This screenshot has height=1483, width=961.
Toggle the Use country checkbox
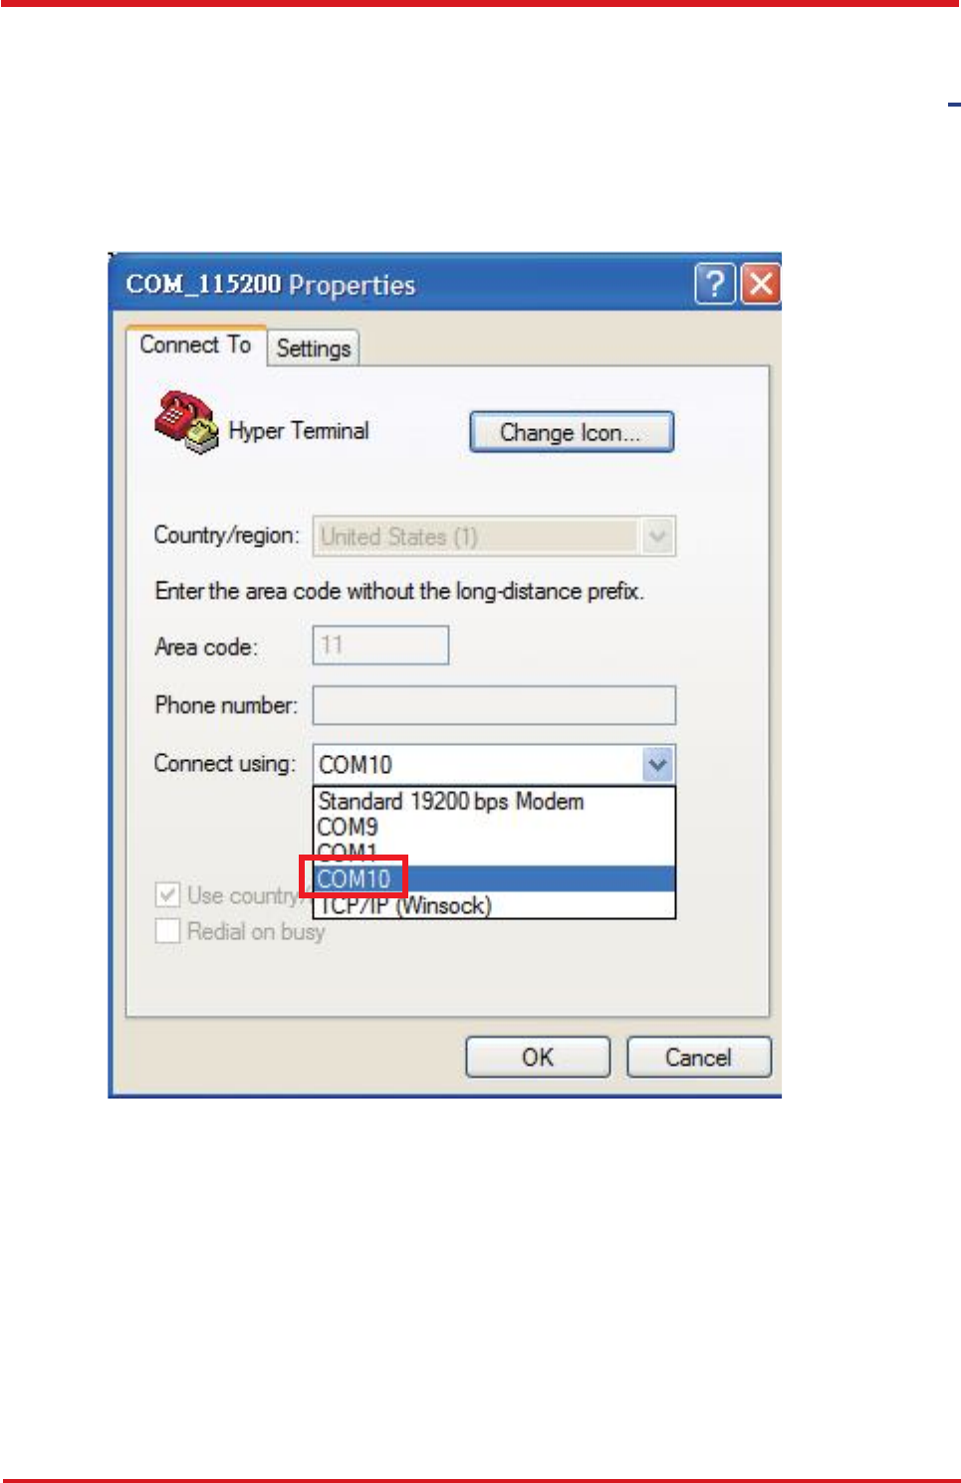[168, 894]
